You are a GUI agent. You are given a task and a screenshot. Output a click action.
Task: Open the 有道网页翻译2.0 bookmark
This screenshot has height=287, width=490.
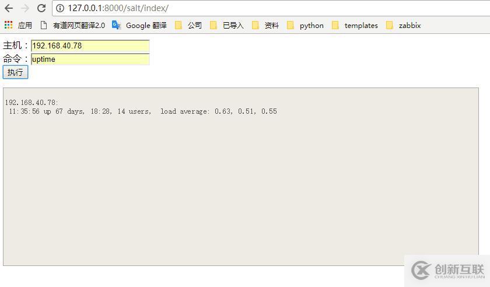coord(72,25)
